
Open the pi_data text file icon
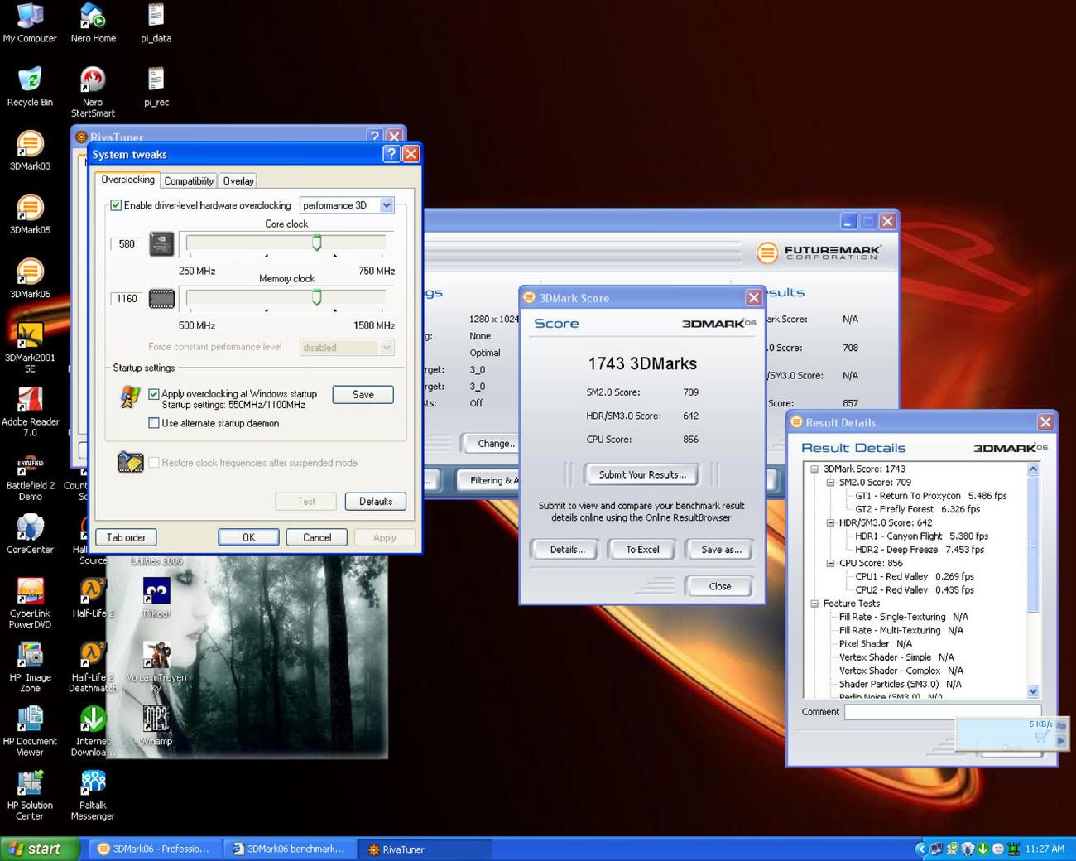(x=156, y=23)
